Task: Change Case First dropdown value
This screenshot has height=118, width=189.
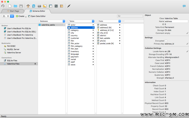Action: (x=168, y=60)
